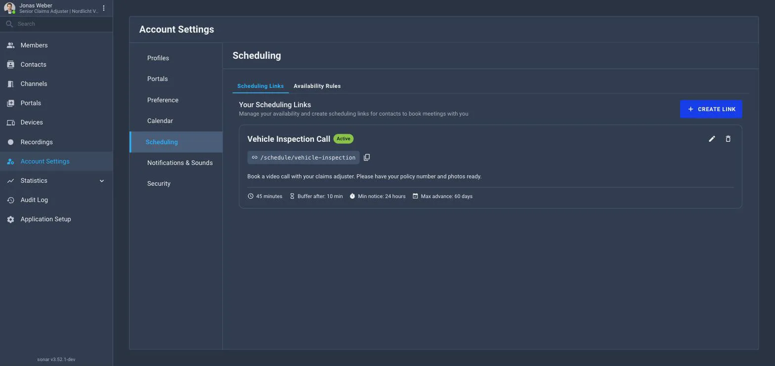Click Min notice: 24 hours text
Viewport: 775px width, 366px height.
coord(382,197)
